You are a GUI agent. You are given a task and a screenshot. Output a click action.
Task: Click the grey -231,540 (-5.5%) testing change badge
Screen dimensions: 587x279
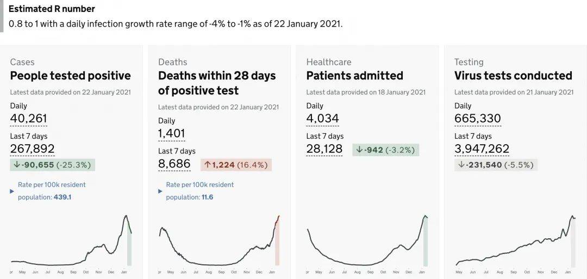pos(496,165)
